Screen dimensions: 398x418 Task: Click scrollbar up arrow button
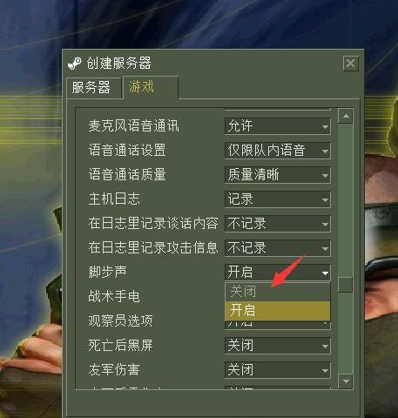pyautogui.click(x=346, y=116)
